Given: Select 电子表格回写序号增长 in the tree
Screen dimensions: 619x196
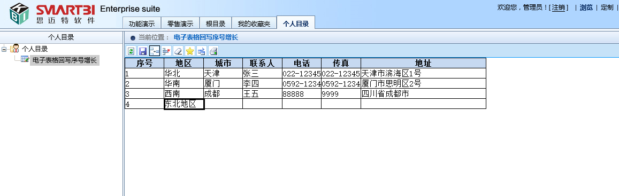Looking at the screenshot, I should coord(64,60).
